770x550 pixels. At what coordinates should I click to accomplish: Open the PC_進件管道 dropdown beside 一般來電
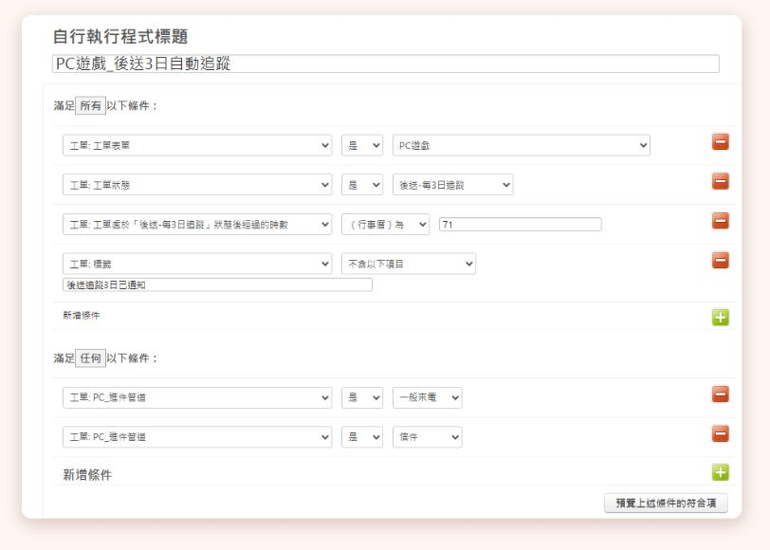point(197,397)
